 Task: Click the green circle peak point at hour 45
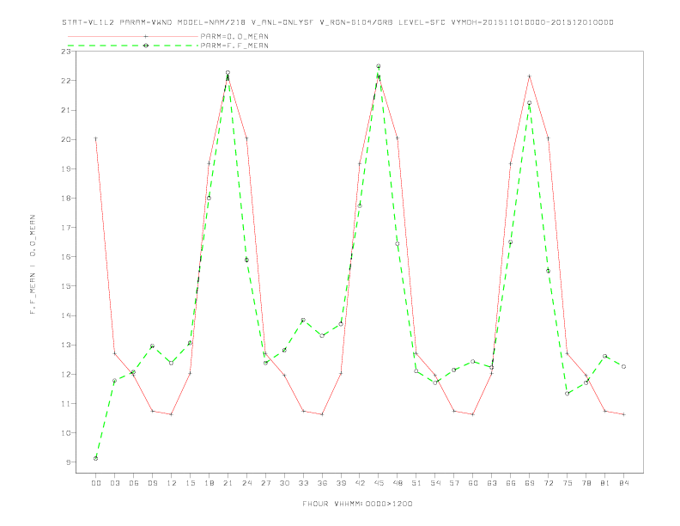379,66
